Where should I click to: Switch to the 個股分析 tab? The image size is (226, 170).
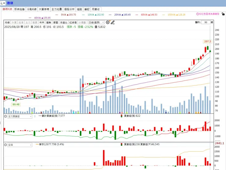point(69,9)
